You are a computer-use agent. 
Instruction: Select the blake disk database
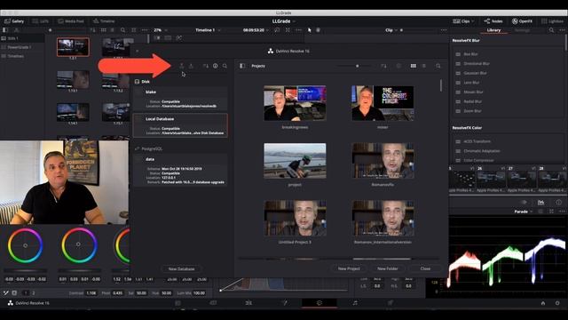(x=180, y=99)
